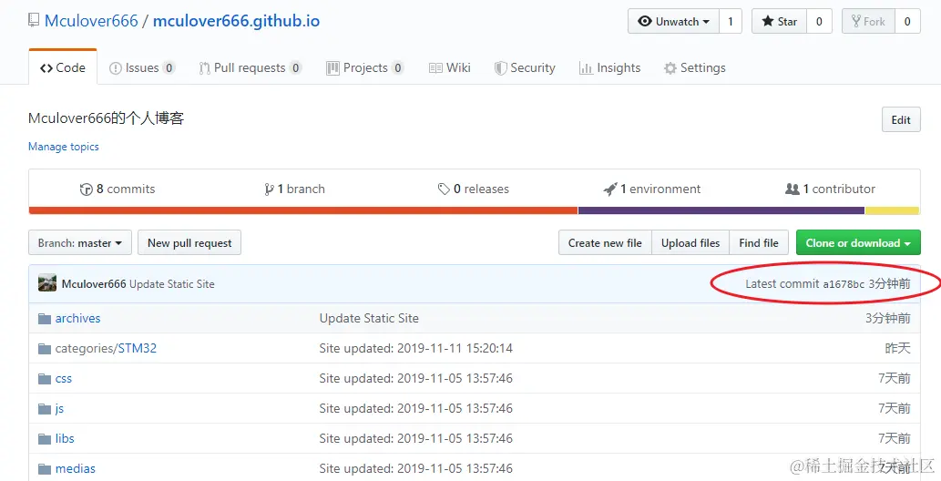Click the libs row Site updated message
Screen dimensions: 941x481
point(416,438)
